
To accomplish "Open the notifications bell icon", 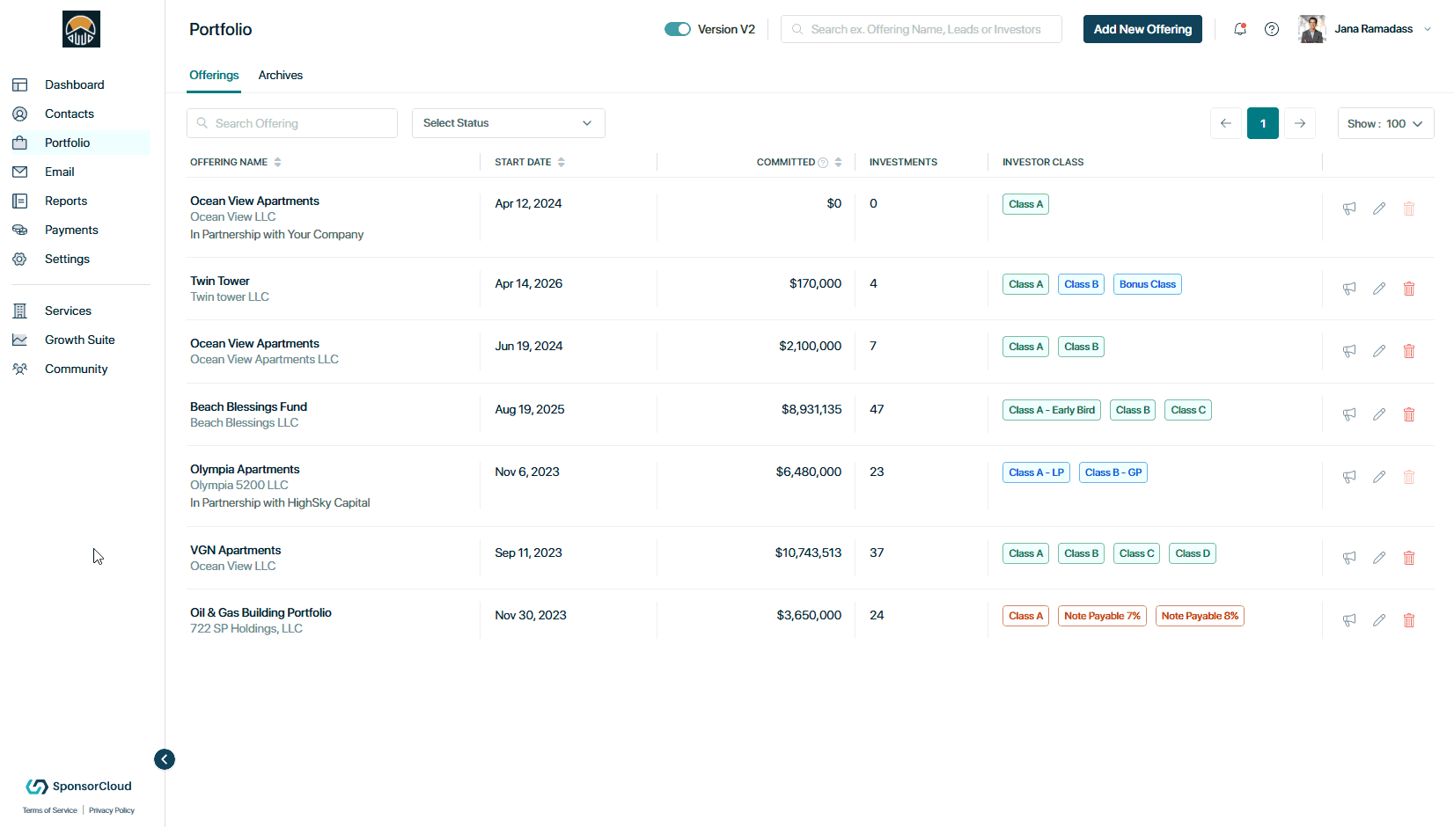I will (1240, 29).
